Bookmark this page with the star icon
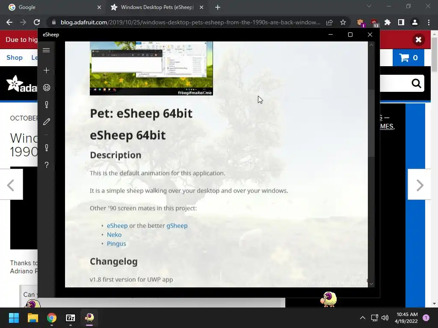 [343, 22]
